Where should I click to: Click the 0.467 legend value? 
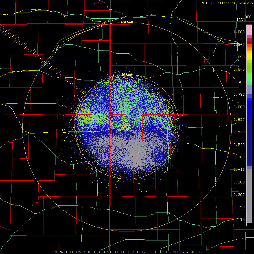(x=239, y=157)
